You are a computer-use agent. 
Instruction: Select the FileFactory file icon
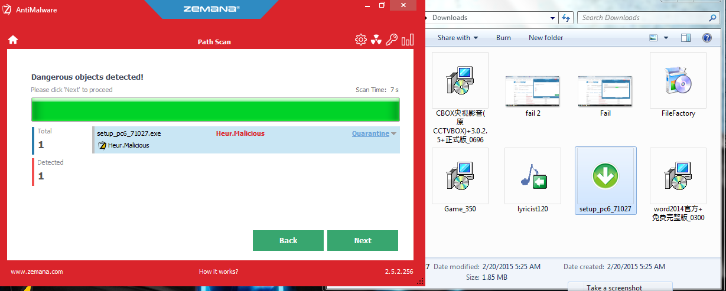point(678,80)
